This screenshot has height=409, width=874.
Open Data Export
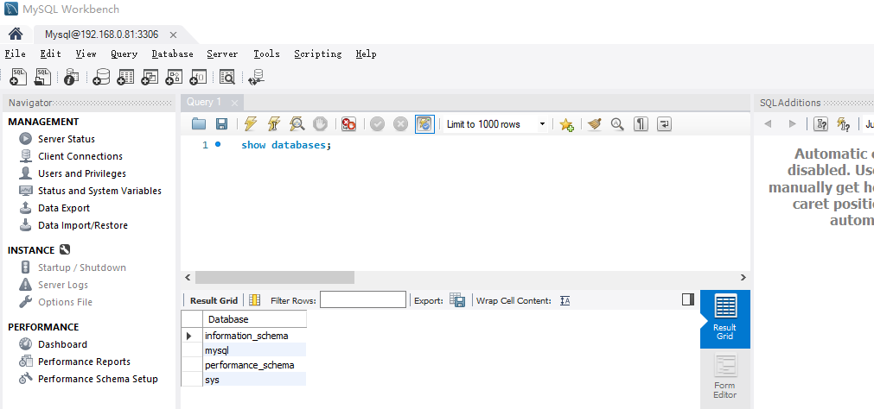[64, 208]
